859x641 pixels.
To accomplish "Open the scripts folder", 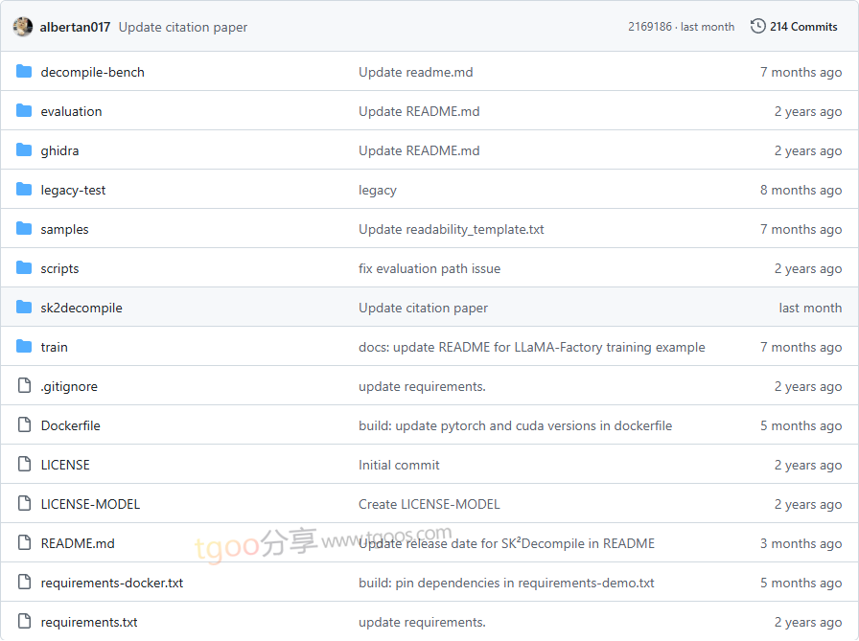I will 59,268.
